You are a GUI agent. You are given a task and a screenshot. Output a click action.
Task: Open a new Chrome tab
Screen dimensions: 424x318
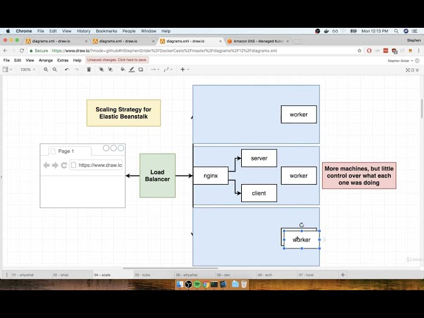(297, 41)
